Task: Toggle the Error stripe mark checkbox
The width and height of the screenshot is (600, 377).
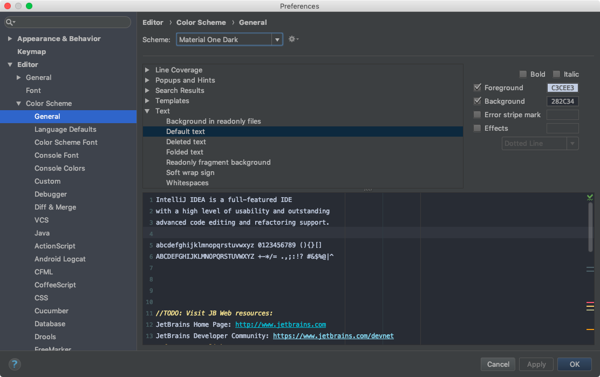Action: pyautogui.click(x=477, y=115)
